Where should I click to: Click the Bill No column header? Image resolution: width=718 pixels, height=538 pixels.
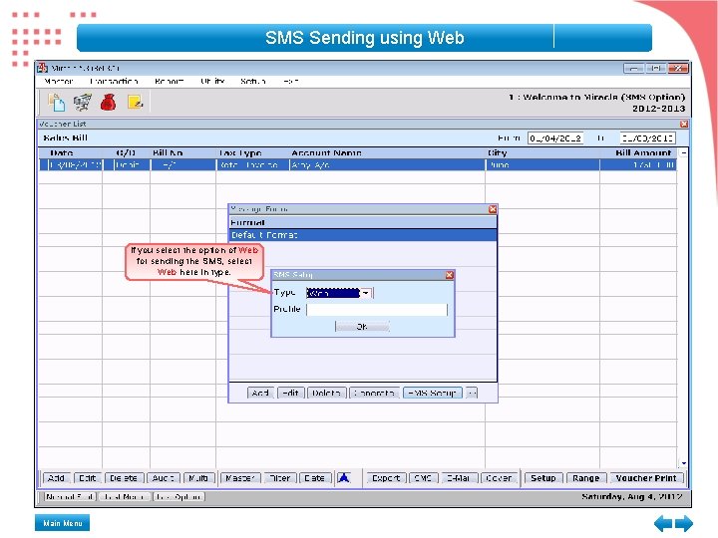pyautogui.click(x=168, y=152)
